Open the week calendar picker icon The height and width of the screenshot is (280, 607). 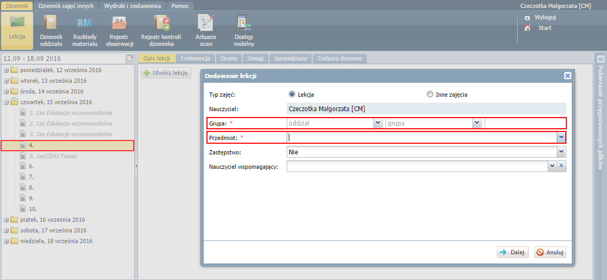coord(129,58)
